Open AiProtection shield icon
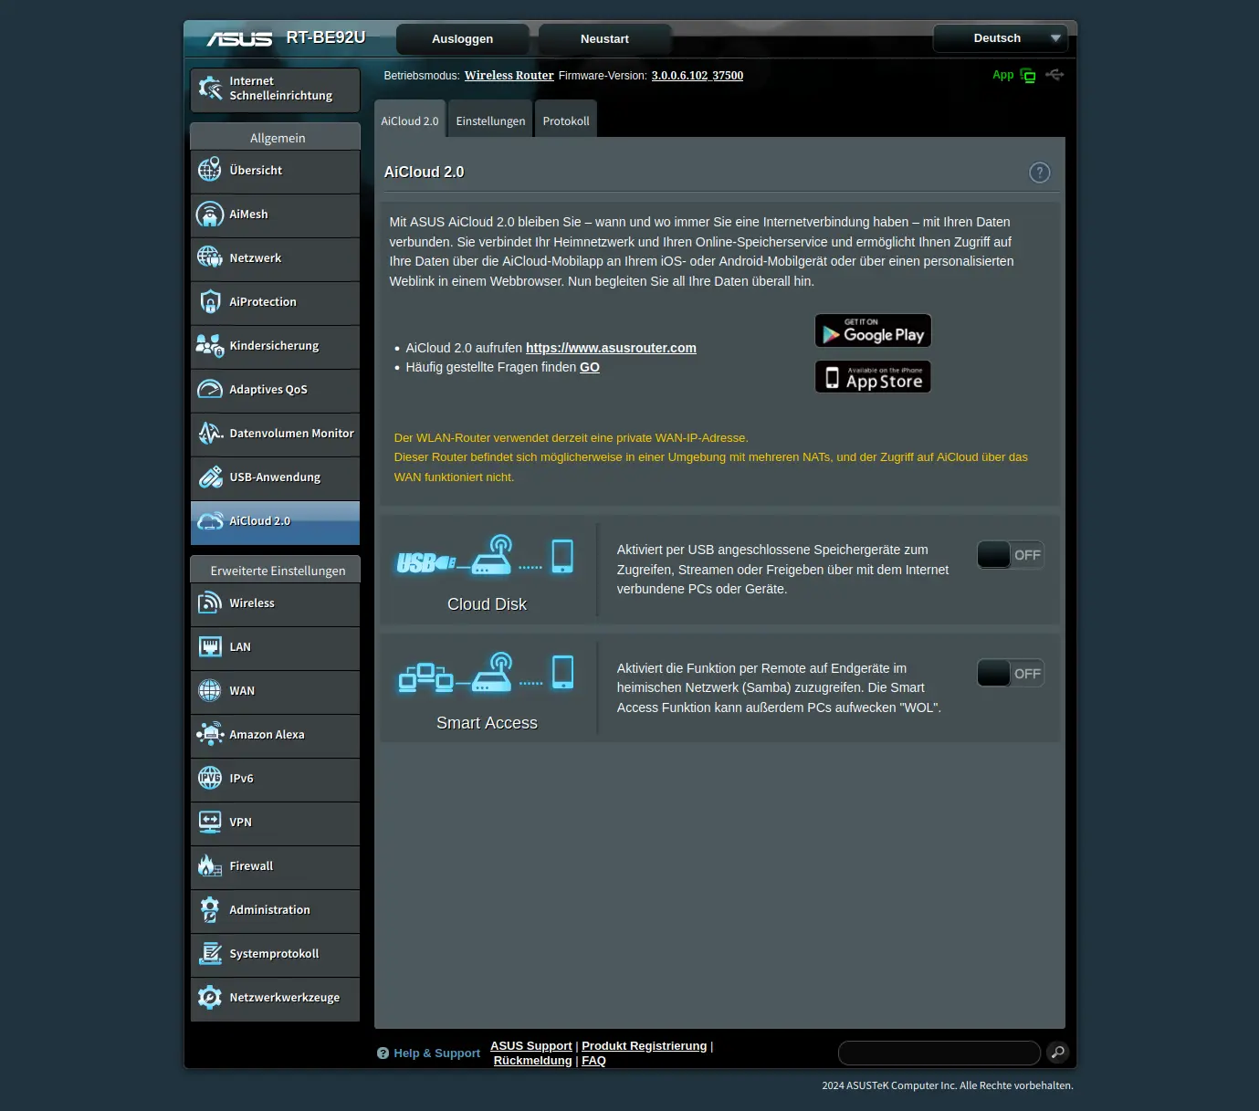Viewport: 1259px width, 1111px height. click(210, 302)
